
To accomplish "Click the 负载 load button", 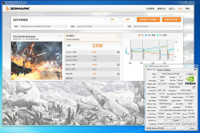I will coord(112,20).
